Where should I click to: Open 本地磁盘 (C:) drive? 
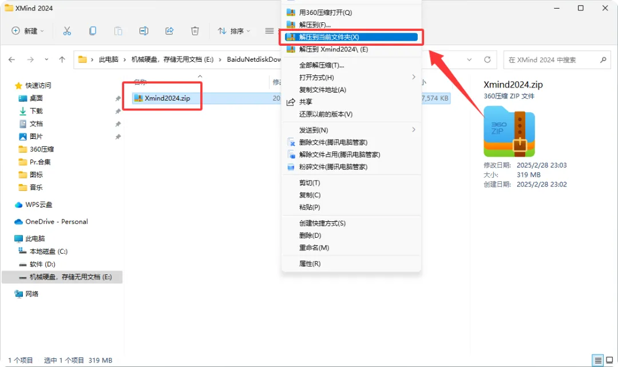tap(43, 251)
